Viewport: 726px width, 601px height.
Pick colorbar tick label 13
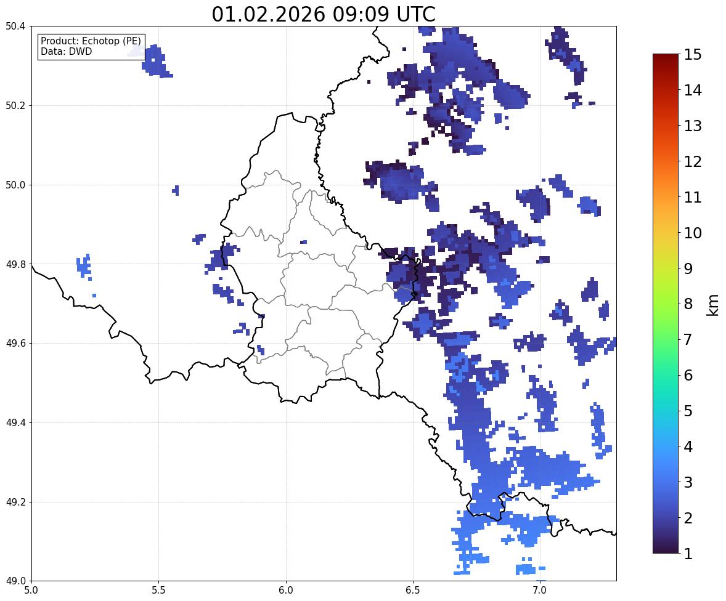693,126
